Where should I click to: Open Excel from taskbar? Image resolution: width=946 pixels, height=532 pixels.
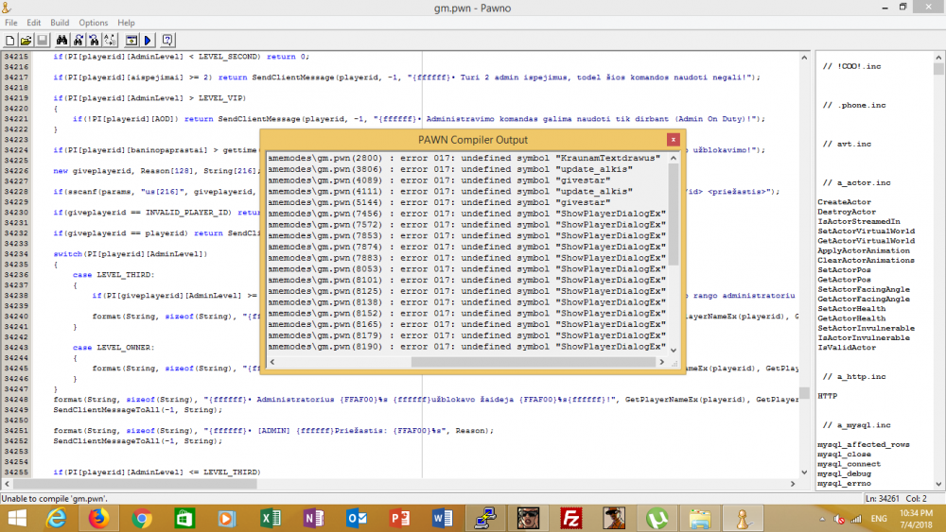271,519
